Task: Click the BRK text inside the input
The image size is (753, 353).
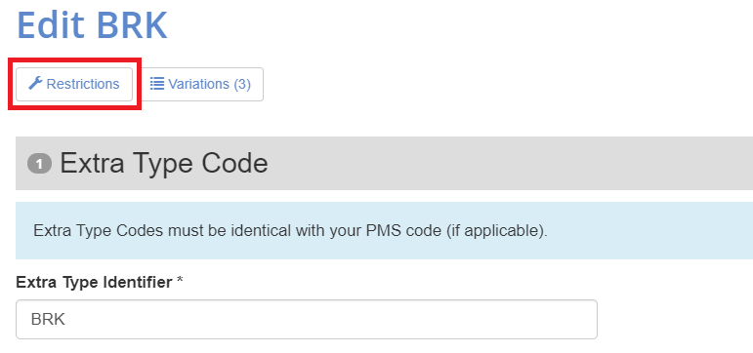Action: [x=48, y=320]
